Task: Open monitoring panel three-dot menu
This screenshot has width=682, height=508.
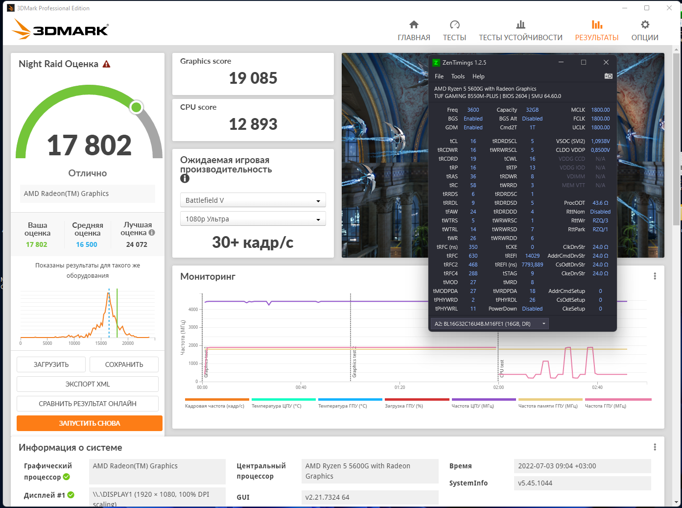Action: [655, 276]
